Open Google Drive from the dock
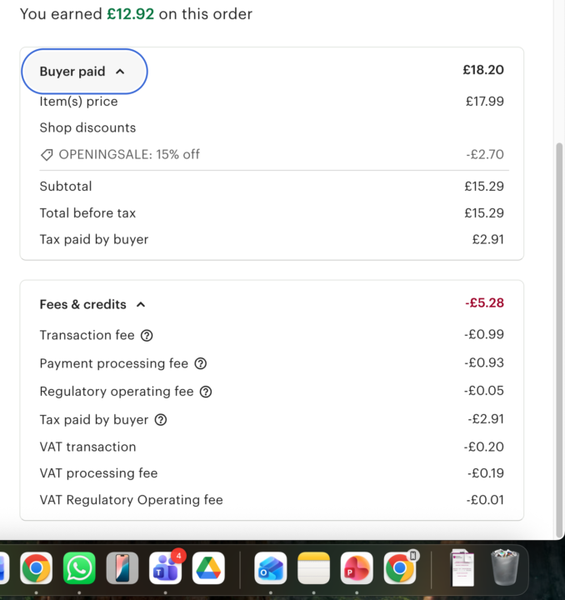The height and width of the screenshot is (600, 565). click(x=208, y=568)
